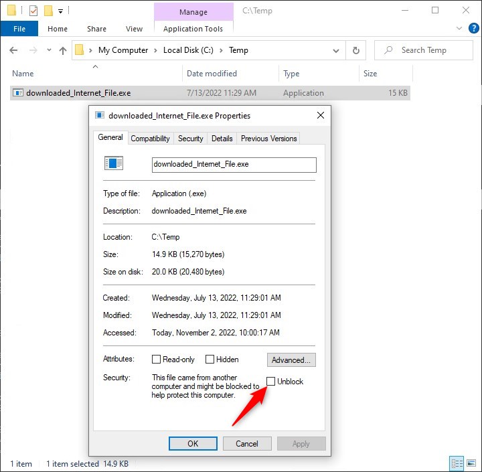Click the Properties quick access toolbar icon
This screenshot has height=472, width=482.
(33, 11)
